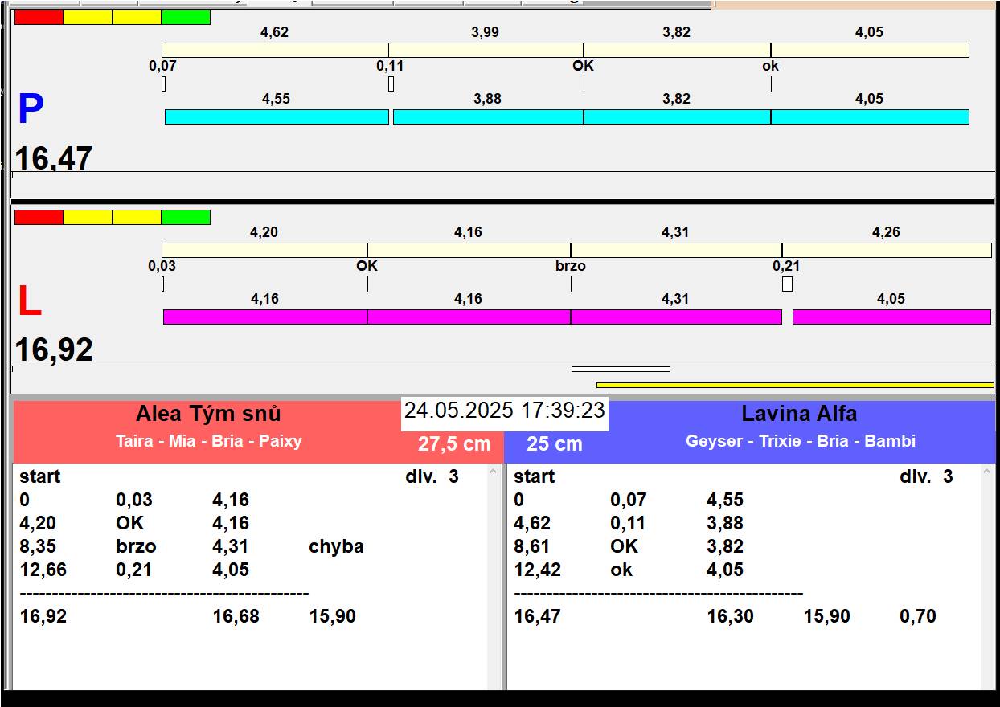
Task: Select the cyan bar labeled 3,88
Action: (x=488, y=116)
